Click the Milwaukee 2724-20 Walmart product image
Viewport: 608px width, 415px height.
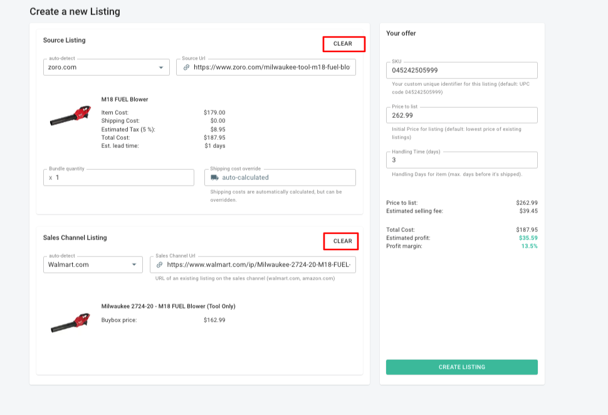point(70,322)
